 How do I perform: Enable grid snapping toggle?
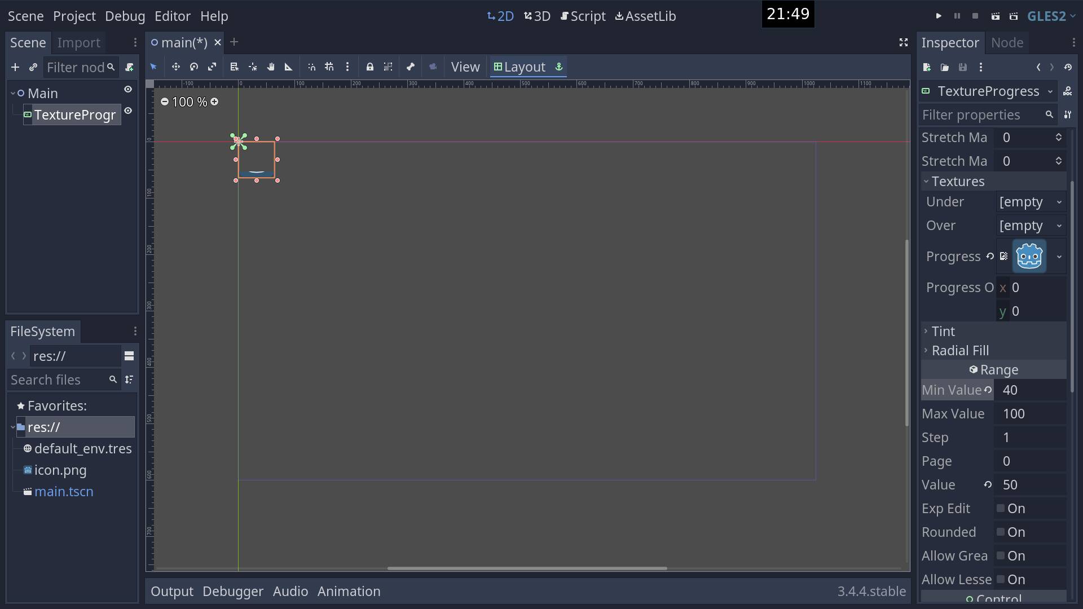pyautogui.click(x=329, y=67)
